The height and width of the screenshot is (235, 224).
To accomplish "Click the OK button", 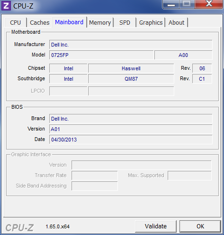I will pos(200,226).
